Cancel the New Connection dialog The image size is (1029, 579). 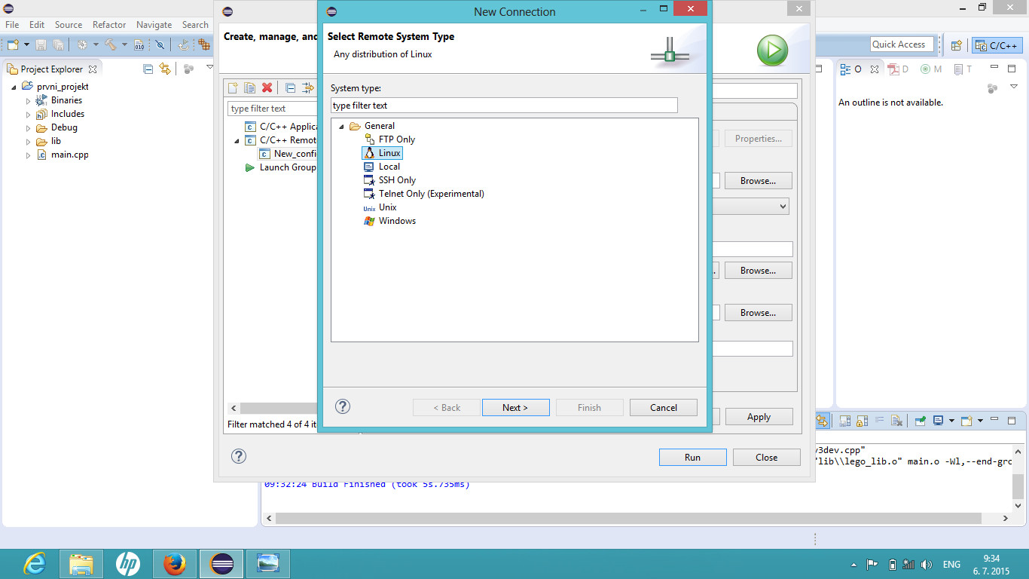click(663, 408)
